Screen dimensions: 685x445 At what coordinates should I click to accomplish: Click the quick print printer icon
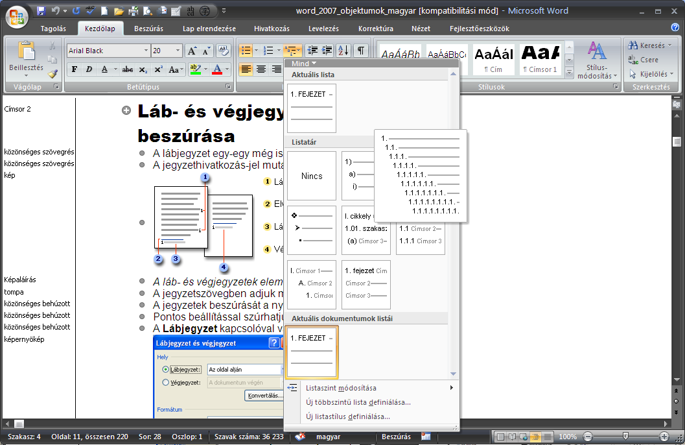tap(134, 11)
